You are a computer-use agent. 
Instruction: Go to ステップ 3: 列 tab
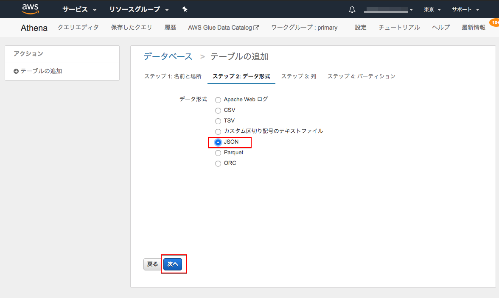(x=299, y=76)
